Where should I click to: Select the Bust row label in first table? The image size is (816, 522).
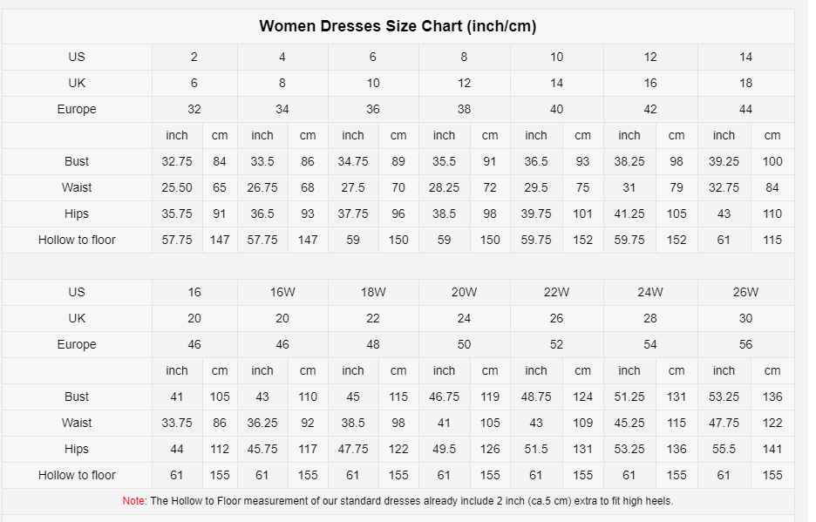(77, 161)
